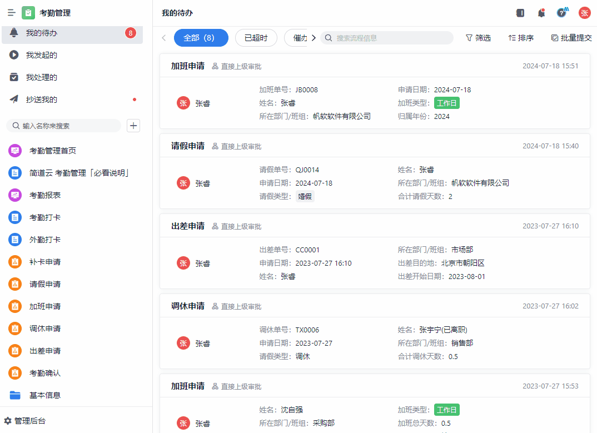This screenshot has width=597, height=433.
Task: Click the orange icon beside 请假申请 in sidebar
Action: pyautogui.click(x=15, y=284)
